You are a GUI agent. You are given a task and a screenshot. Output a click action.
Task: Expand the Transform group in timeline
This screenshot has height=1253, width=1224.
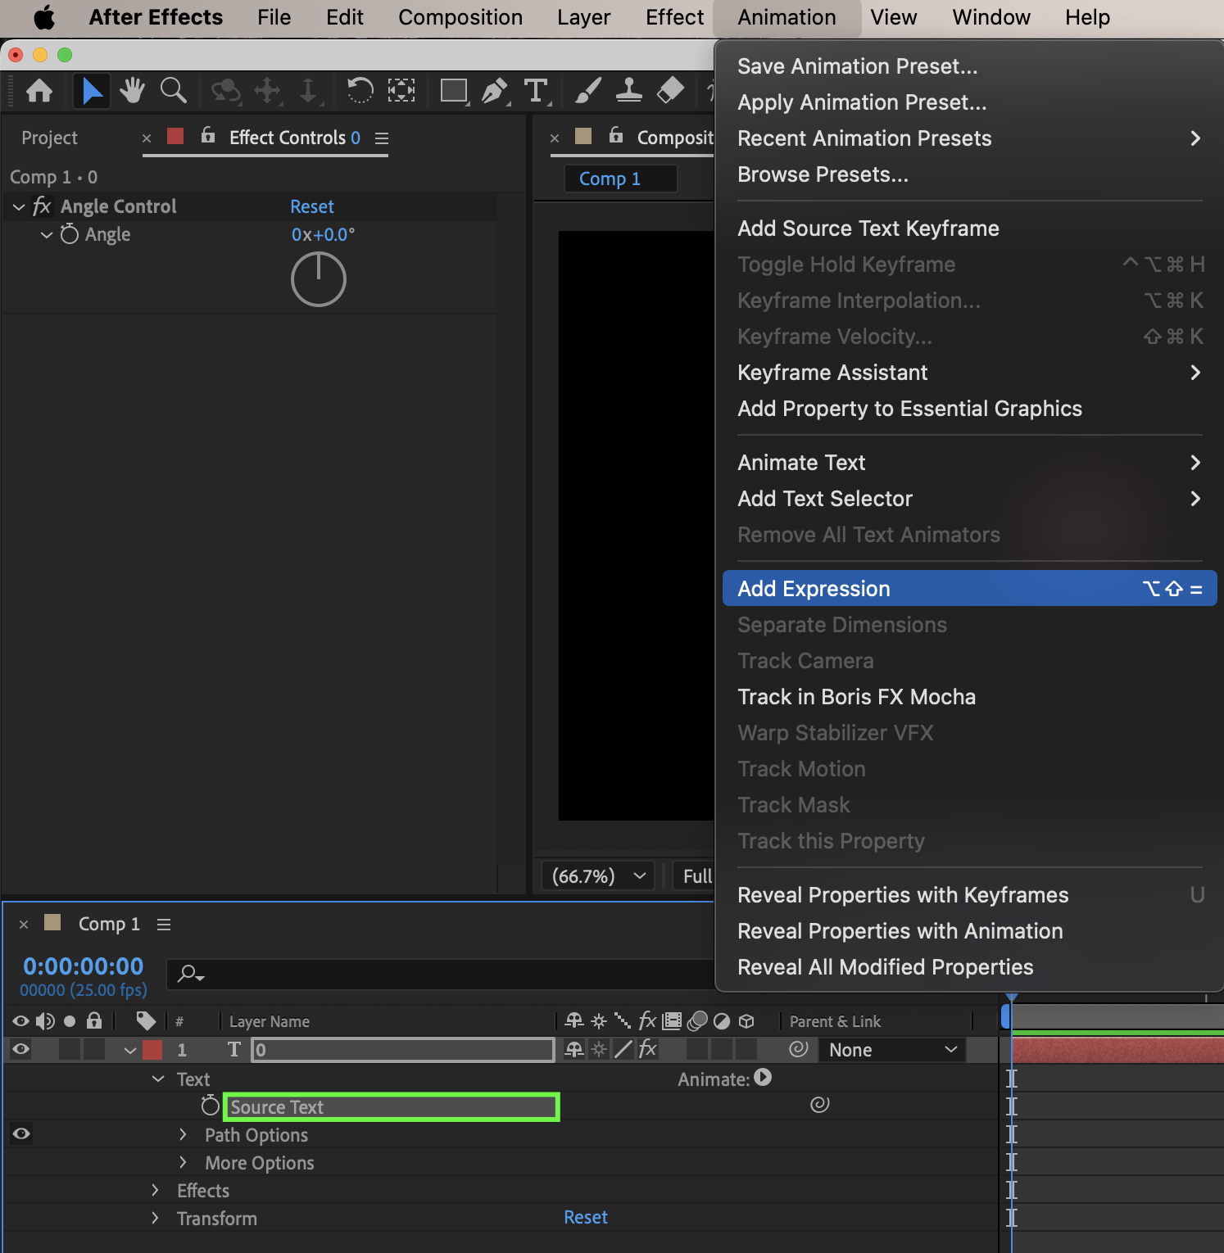[x=155, y=1218]
